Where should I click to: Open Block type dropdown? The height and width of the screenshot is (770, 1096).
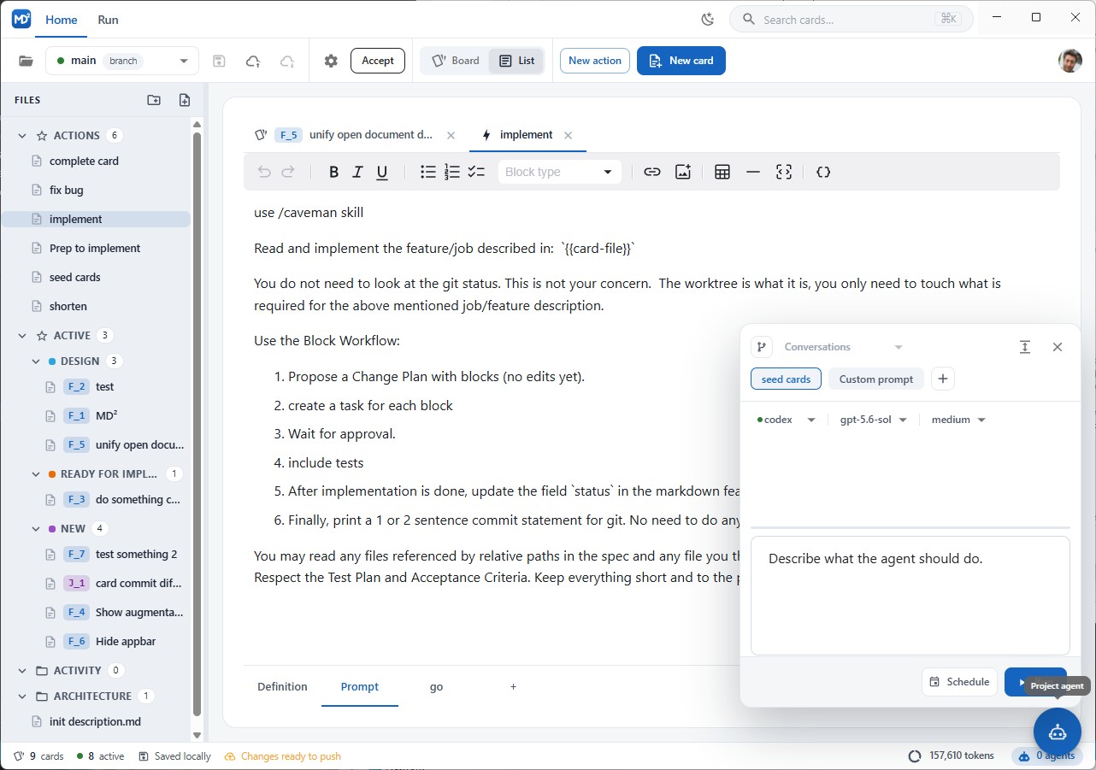click(x=559, y=172)
